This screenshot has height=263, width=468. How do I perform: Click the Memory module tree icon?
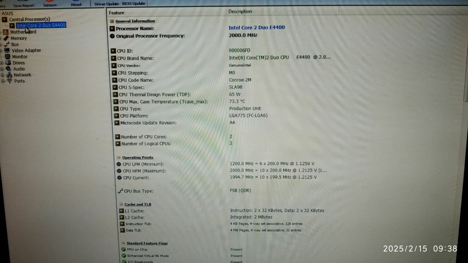click(x=6, y=38)
